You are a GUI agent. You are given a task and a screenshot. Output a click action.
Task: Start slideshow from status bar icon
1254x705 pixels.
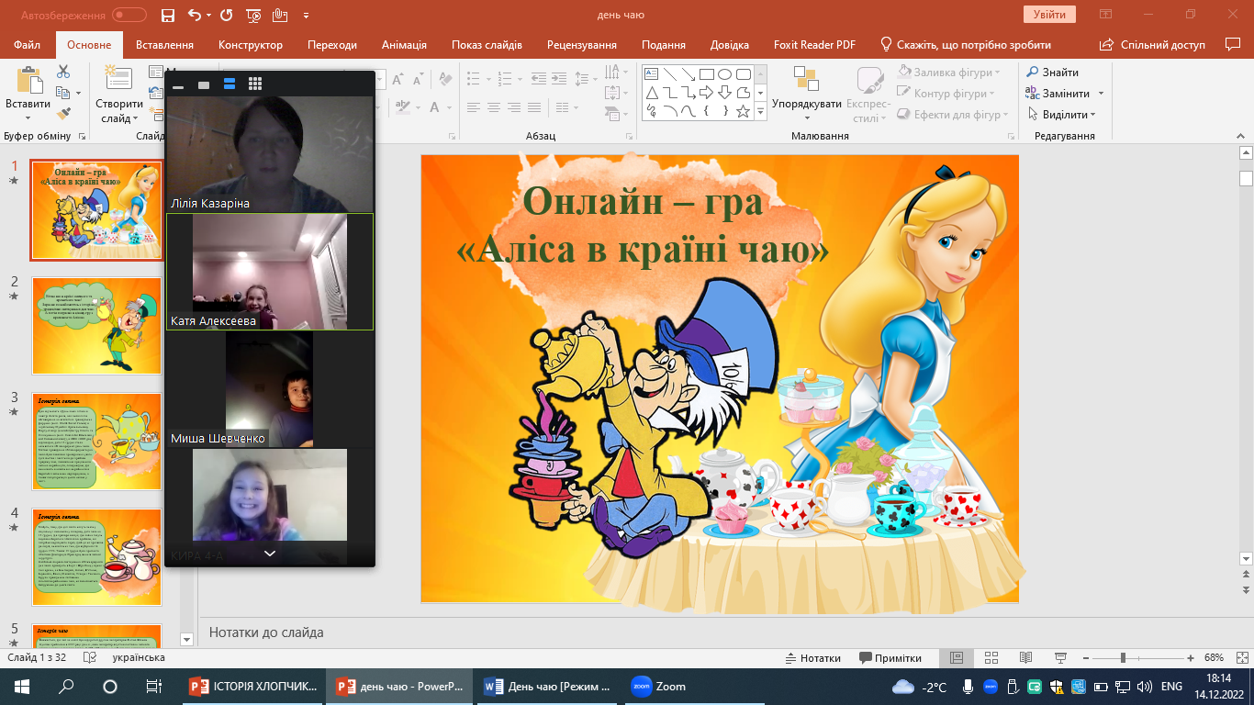(x=1060, y=658)
